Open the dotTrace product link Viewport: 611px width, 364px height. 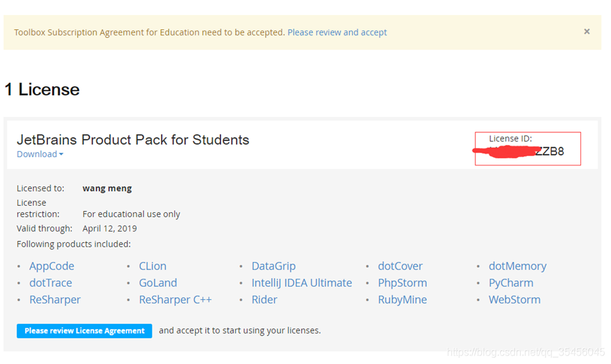[x=51, y=282]
